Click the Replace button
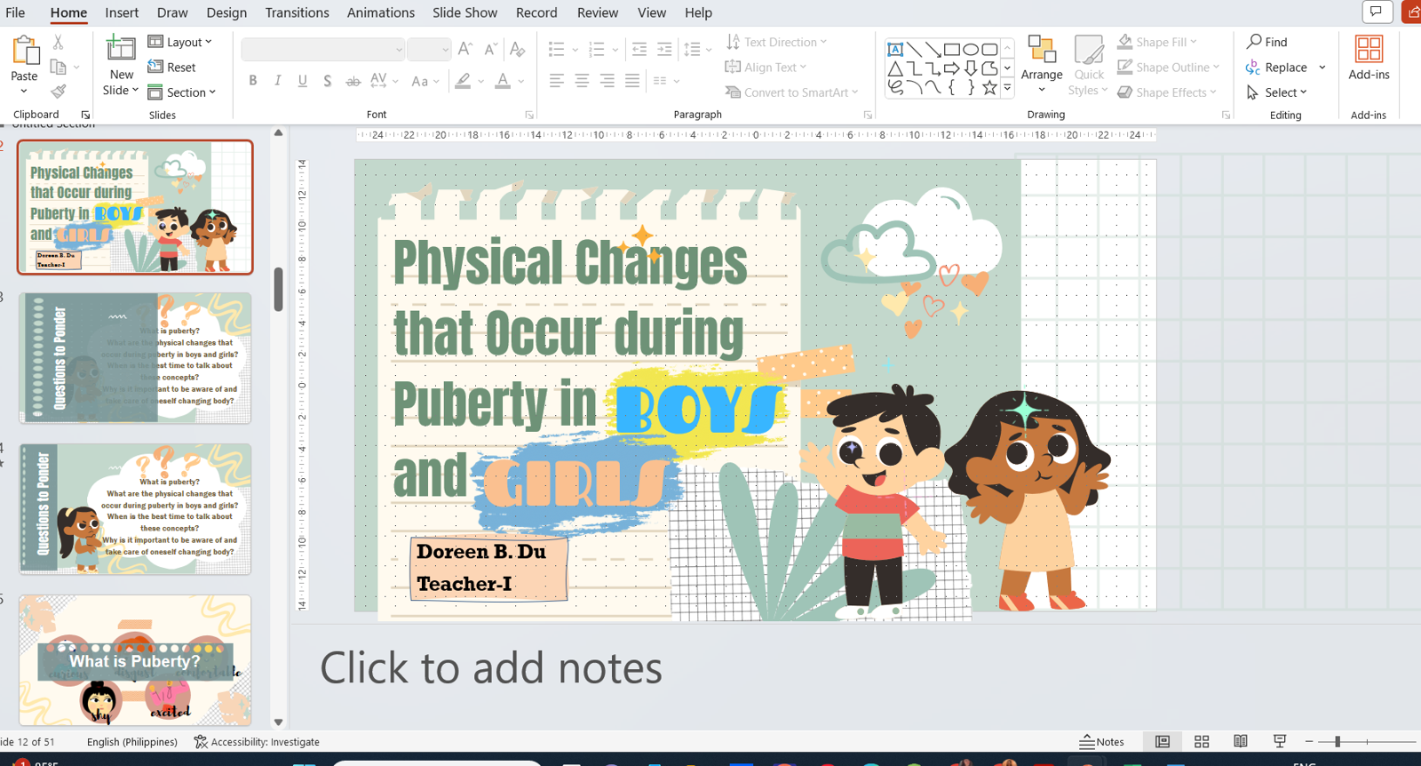The height and width of the screenshot is (766, 1421). pyautogui.click(x=1276, y=67)
